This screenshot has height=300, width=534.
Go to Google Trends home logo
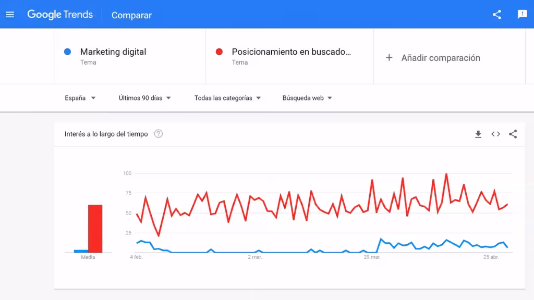pyautogui.click(x=60, y=15)
